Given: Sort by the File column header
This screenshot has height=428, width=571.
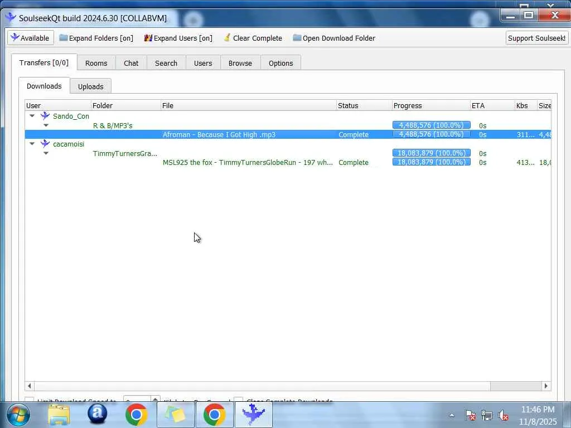Looking at the screenshot, I should coord(249,105).
